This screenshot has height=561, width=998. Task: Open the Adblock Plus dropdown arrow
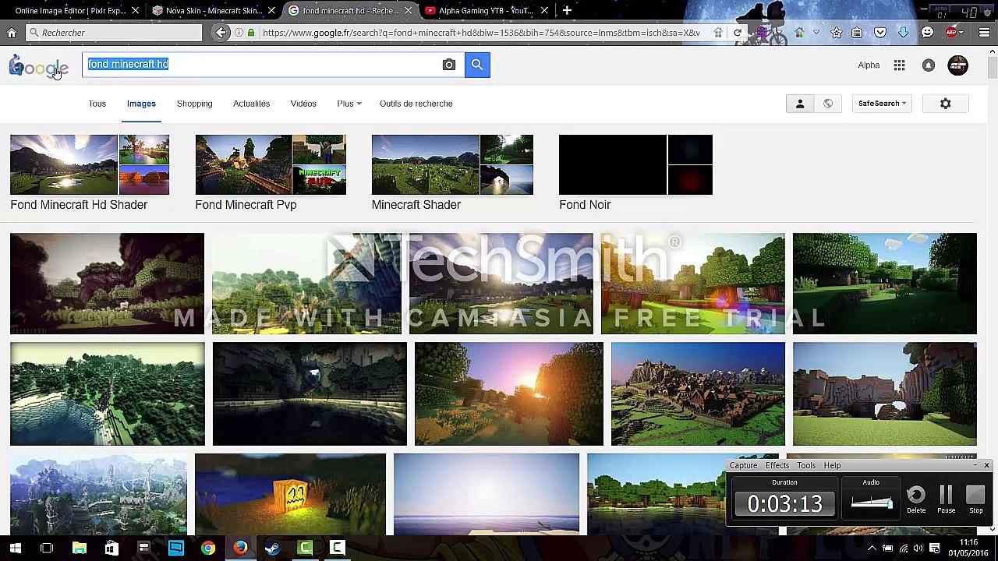(962, 33)
